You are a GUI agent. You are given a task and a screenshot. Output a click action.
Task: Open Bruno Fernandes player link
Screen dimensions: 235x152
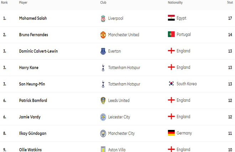coord(33,35)
